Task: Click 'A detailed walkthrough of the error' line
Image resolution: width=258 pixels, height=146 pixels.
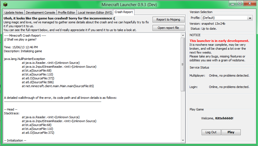Action: click(x=60, y=98)
